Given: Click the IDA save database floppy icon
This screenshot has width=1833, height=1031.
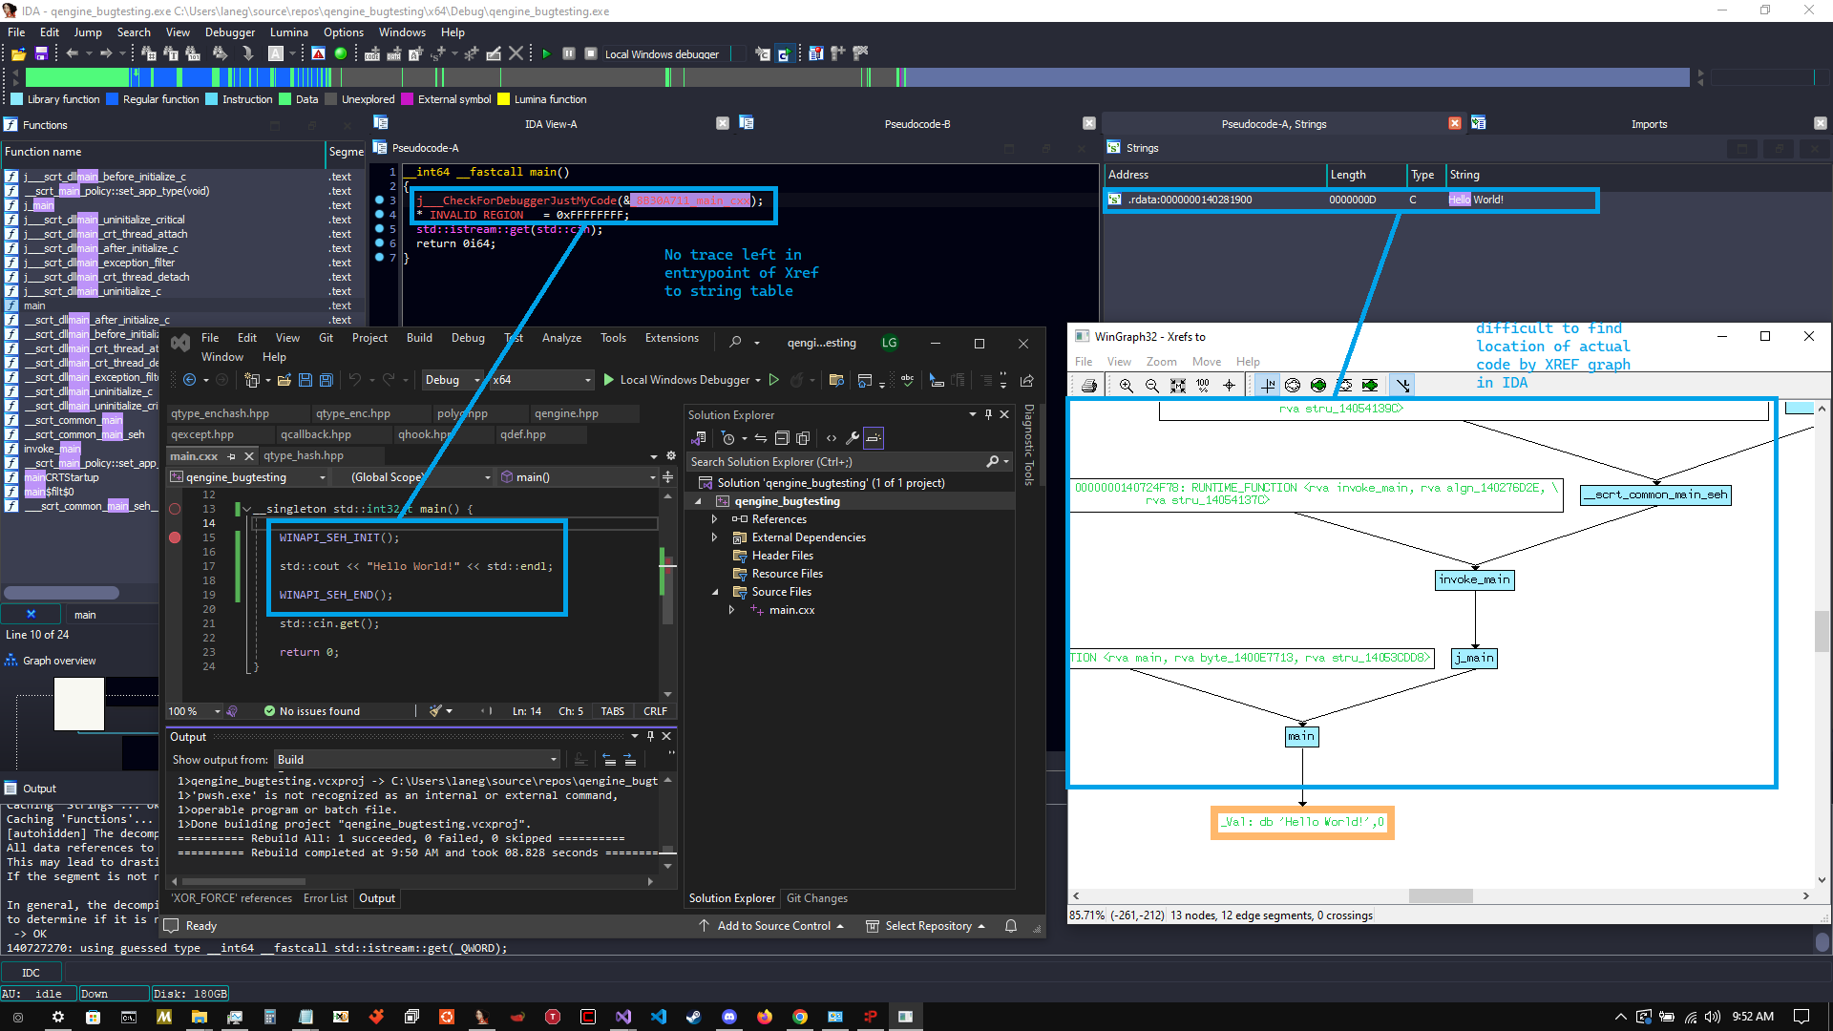Looking at the screenshot, I should click(41, 54).
